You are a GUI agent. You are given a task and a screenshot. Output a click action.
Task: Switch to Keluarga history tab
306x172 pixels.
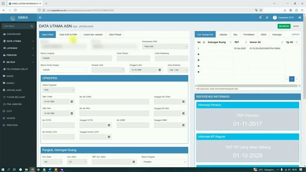coord(277,34)
